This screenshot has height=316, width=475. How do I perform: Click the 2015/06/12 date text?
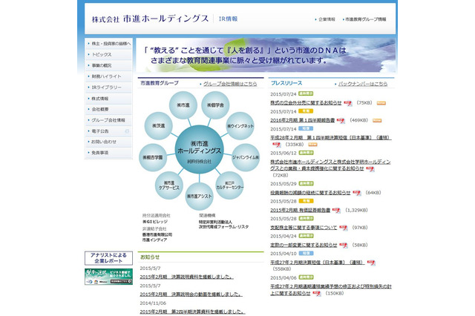(x=284, y=153)
